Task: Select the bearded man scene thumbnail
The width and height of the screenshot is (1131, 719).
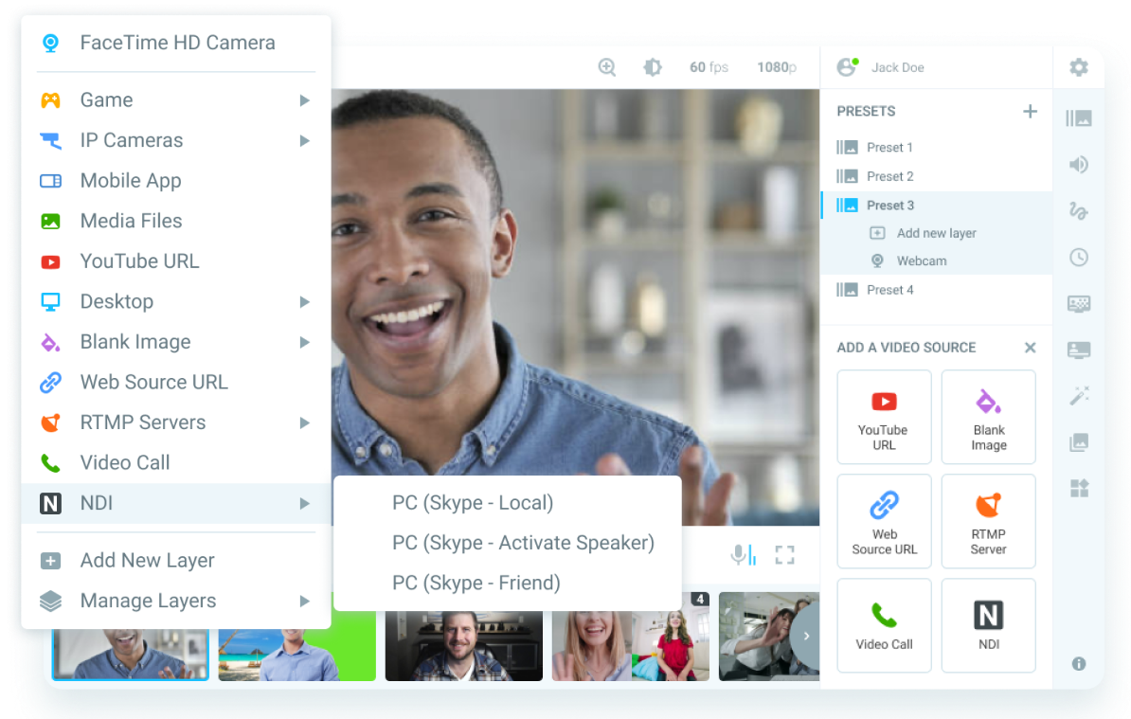Action: click(464, 645)
